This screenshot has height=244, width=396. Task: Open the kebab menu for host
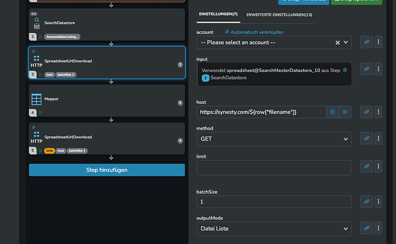(x=378, y=112)
